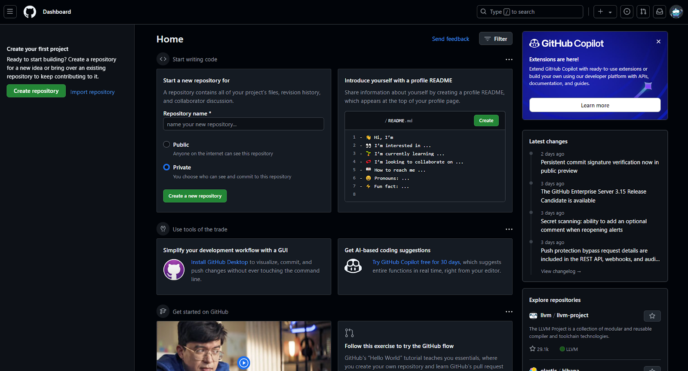Click the green Create repository button

tap(36, 91)
